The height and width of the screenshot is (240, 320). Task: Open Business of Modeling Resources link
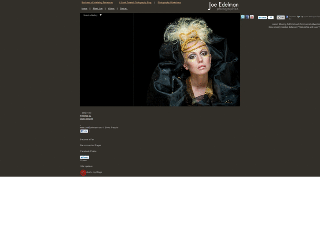[x=97, y=3]
